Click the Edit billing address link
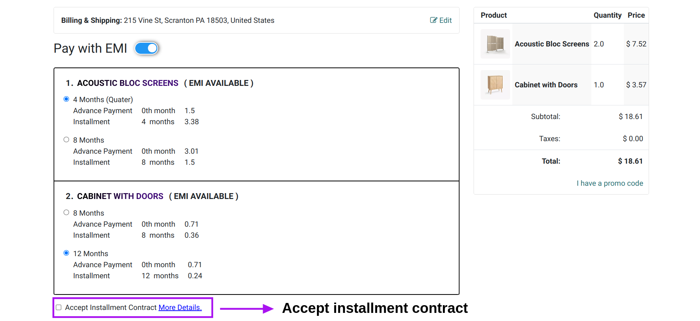 [441, 20]
